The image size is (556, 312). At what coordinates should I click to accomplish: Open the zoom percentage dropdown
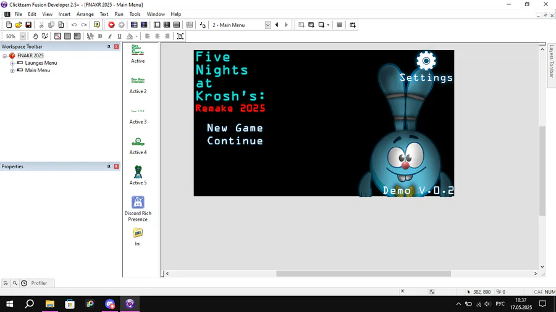tap(23, 36)
